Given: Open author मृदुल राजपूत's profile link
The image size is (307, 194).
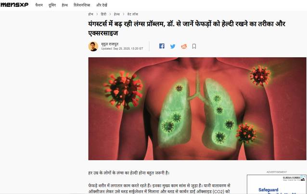Looking at the screenshot, I should 110,44.
